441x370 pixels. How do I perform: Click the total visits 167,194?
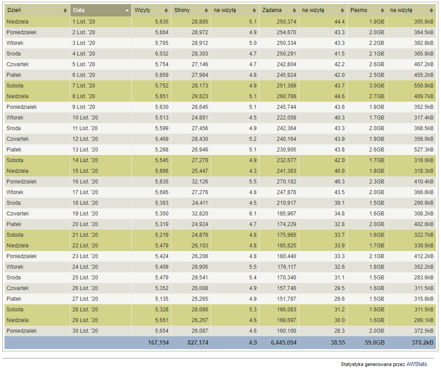(158, 343)
